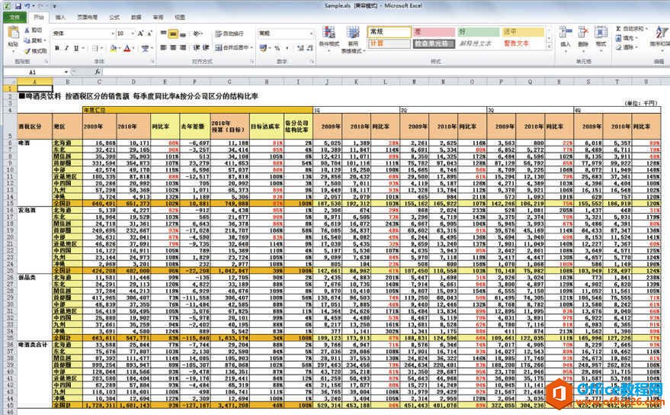Viewport: 670px width, 415px height.
Task: Open the green File tab
Action: (x=15, y=17)
